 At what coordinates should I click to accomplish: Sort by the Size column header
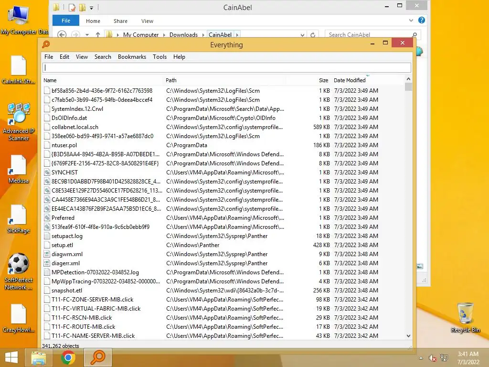coord(308,80)
